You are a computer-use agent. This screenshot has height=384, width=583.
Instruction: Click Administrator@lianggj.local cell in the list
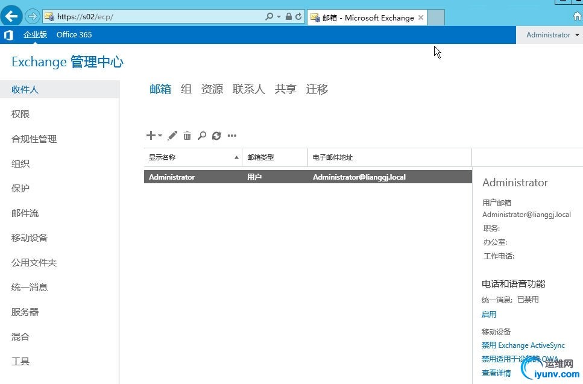click(x=359, y=177)
